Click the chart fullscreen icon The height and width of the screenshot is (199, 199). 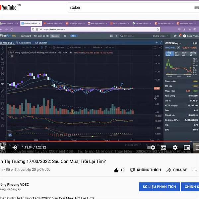(x=155, y=47)
